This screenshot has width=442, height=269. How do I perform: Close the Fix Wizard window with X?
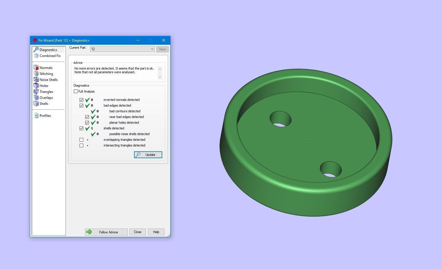163,40
